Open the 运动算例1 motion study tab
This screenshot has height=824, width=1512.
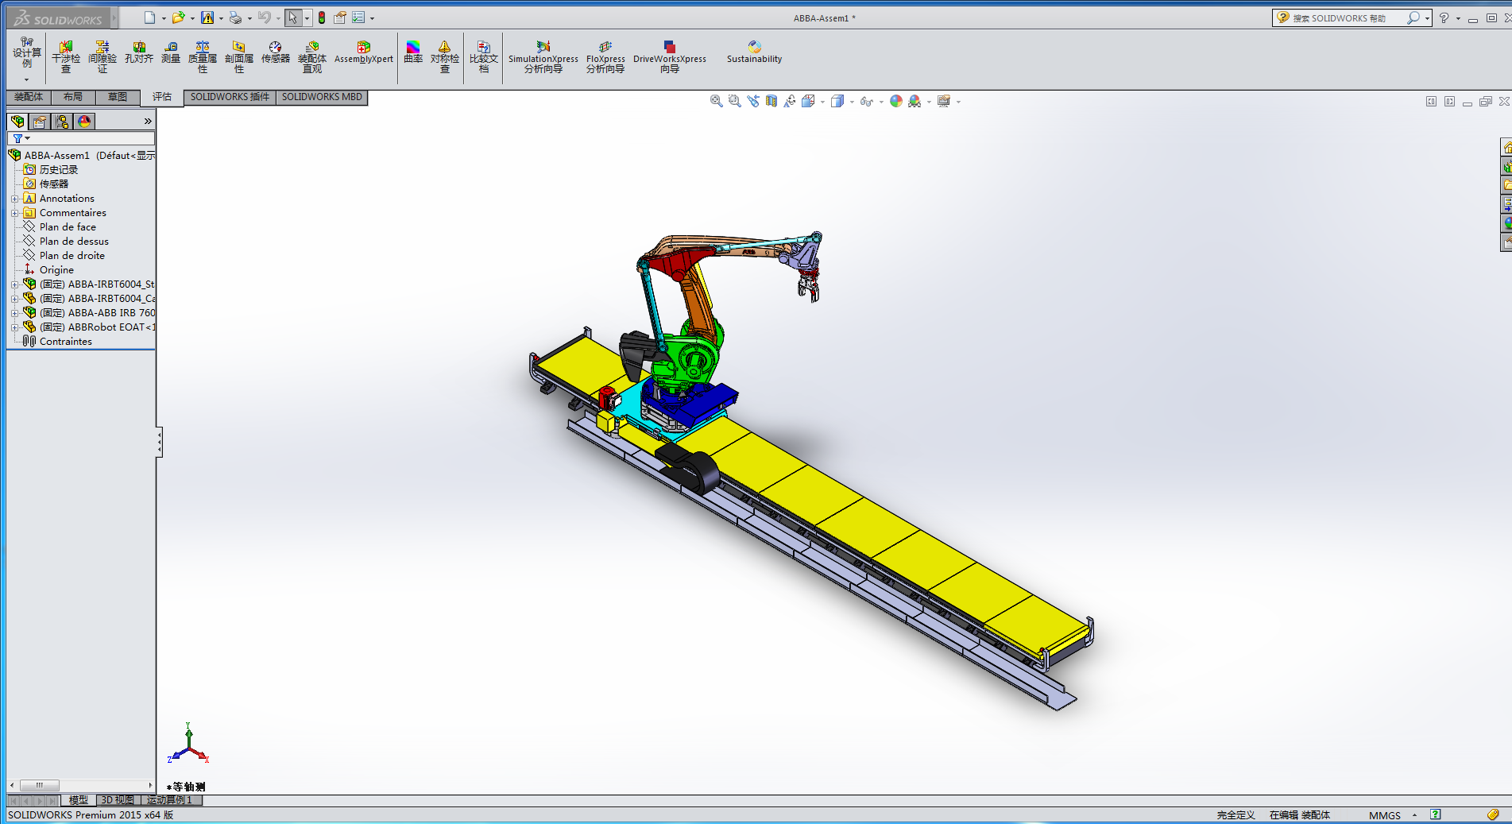[170, 800]
